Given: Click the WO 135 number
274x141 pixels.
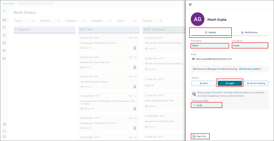Looking at the screenshot, I should [x=133, y=137].
